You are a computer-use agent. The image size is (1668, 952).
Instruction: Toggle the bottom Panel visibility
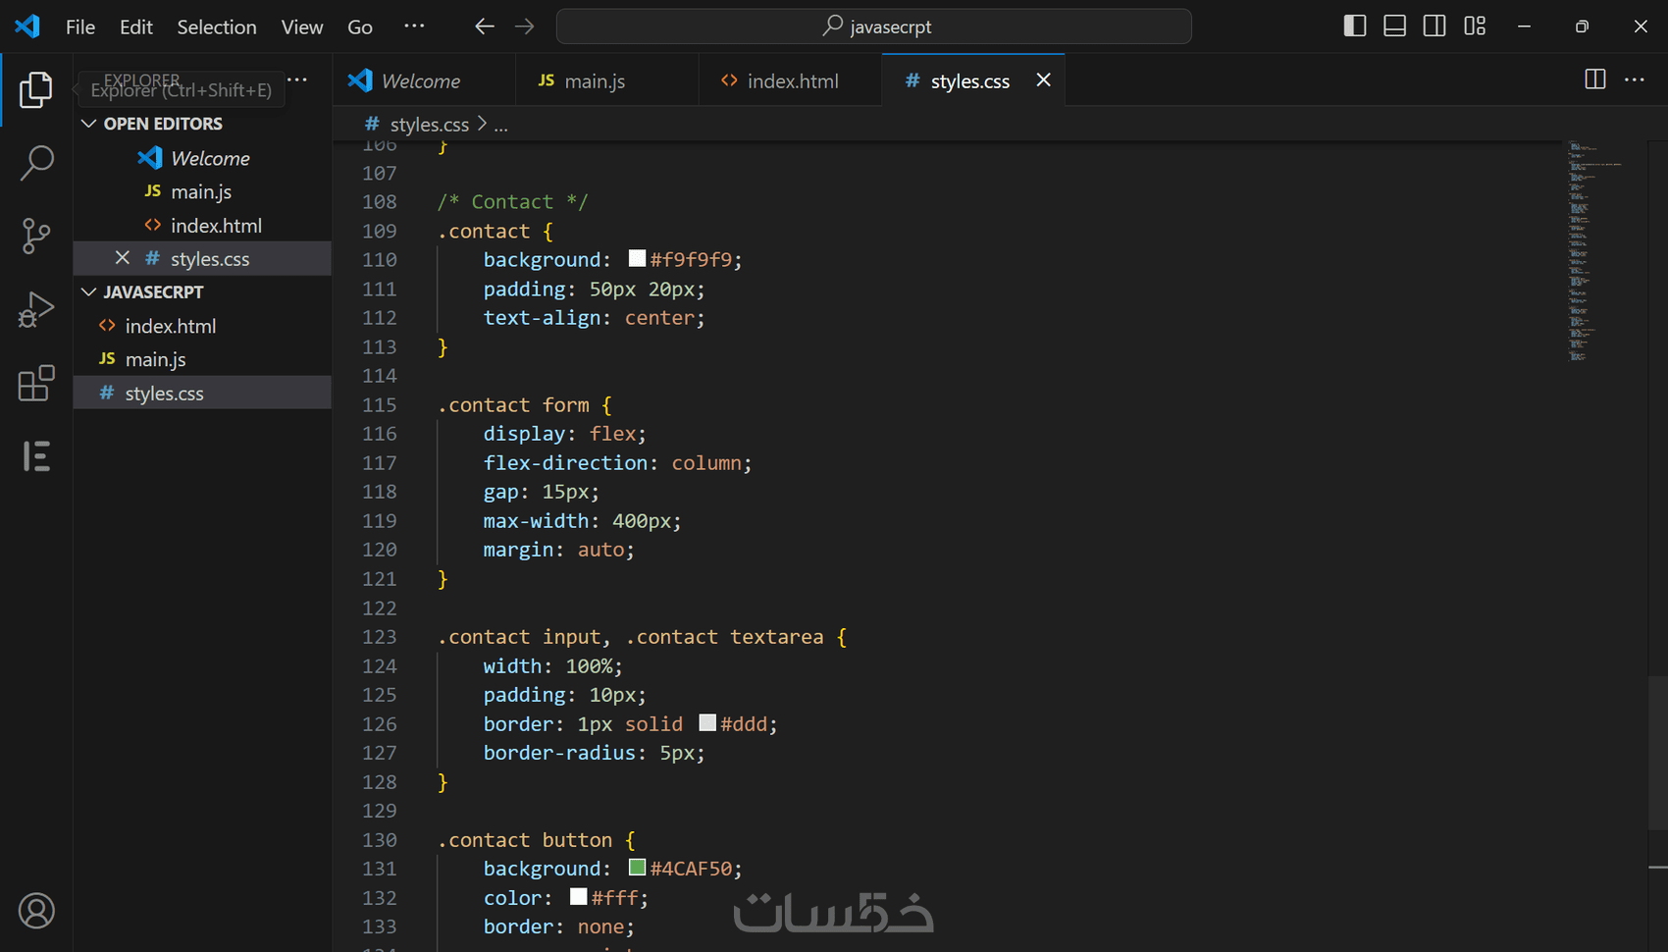click(x=1394, y=26)
